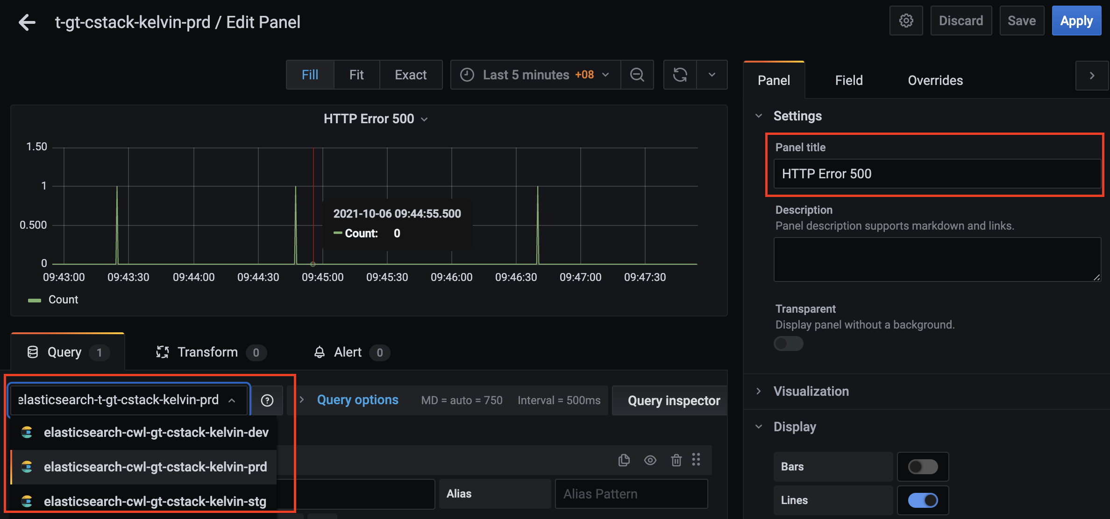The width and height of the screenshot is (1110, 519).
Task: Switch to the Transform tab
Action: [x=211, y=352]
